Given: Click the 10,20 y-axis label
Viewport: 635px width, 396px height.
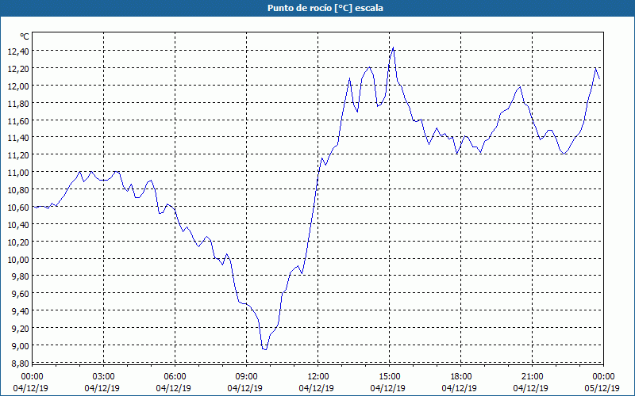Looking at the screenshot, I should tap(18, 242).
